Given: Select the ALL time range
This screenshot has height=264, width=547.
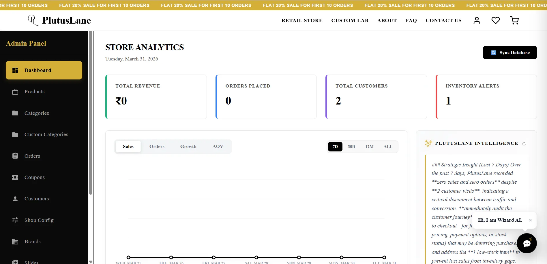Looking at the screenshot, I should click(x=388, y=147).
